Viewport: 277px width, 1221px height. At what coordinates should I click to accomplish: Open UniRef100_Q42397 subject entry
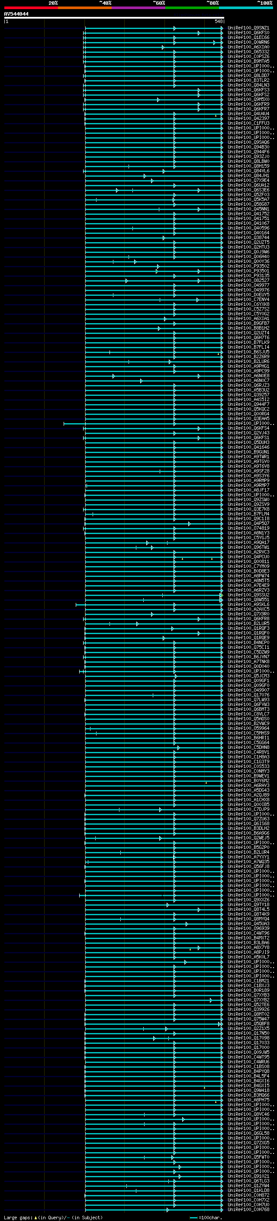248,119
